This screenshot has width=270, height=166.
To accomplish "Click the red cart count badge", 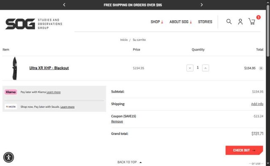I will [x=258, y=17].
